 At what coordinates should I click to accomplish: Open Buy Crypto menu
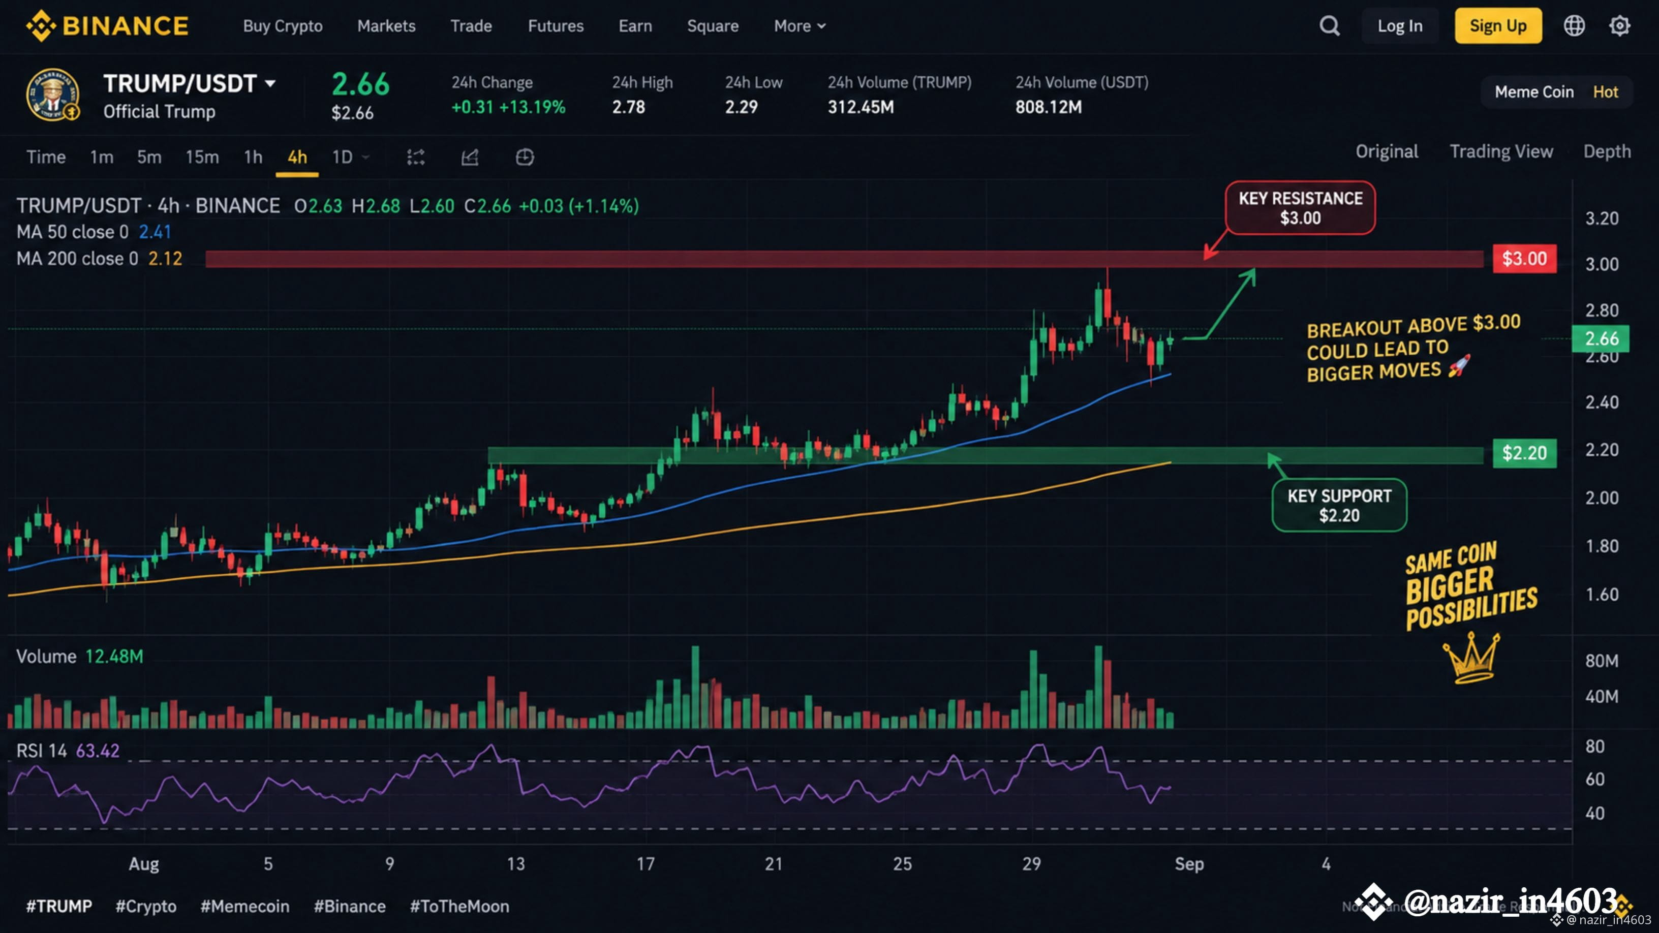click(283, 26)
